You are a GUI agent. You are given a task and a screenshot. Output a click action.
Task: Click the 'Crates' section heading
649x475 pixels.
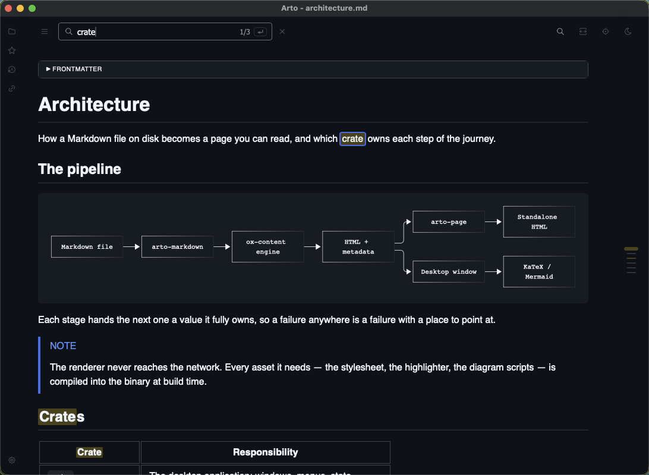[x=62, y=417]
